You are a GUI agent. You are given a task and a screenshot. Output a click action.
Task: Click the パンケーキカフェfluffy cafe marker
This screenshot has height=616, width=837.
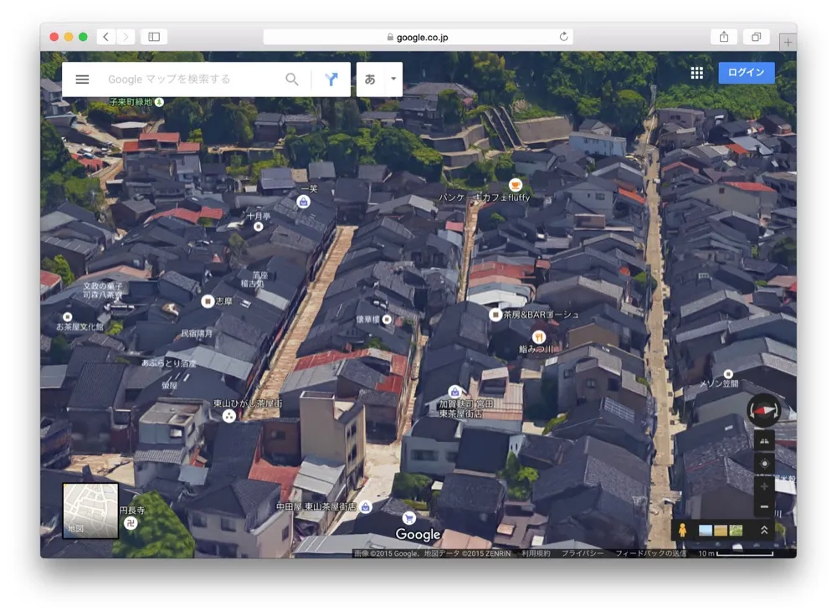514,182
